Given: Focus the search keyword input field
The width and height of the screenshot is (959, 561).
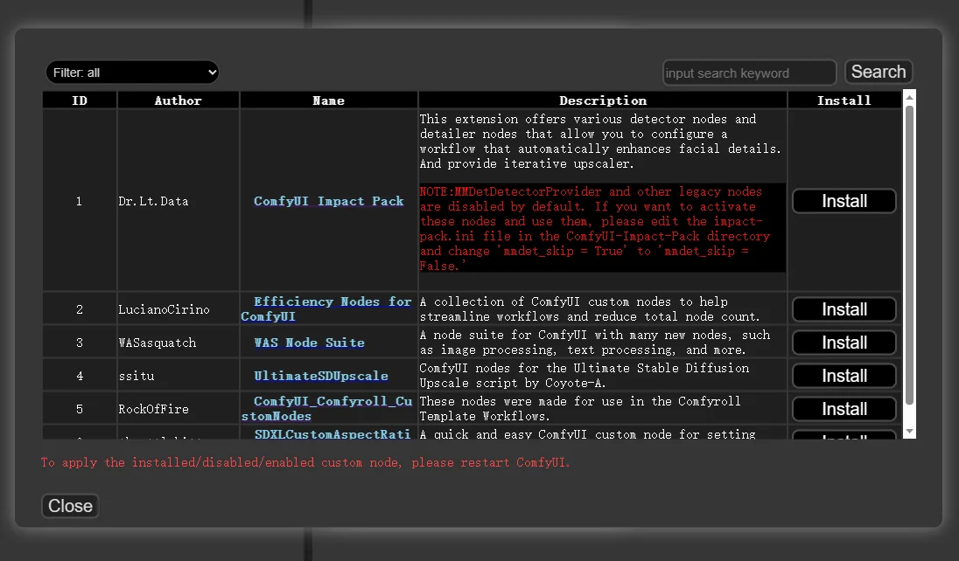Looking at the screenshot, I should [x=749, y=73].
